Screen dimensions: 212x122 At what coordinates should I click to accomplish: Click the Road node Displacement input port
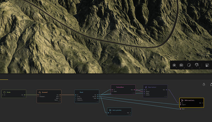[76, 100]
